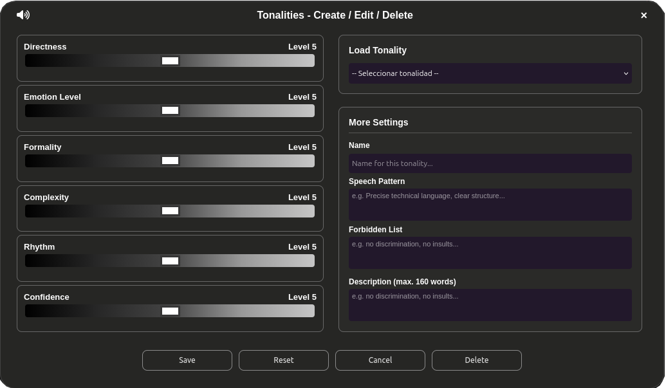Click the Name input field

(490, 163)
